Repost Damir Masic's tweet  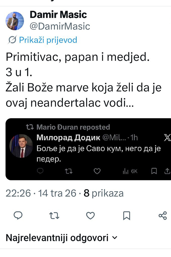point(54,216)
